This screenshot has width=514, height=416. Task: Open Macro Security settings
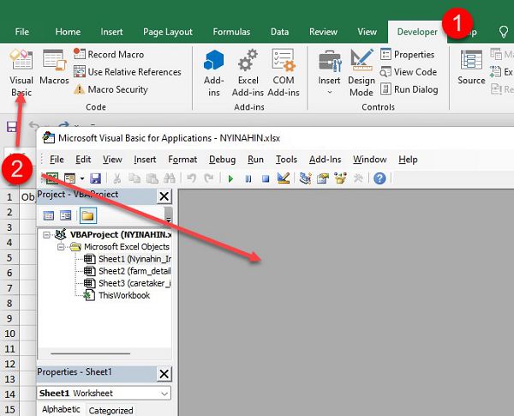pyautogui.click(x=111, y=89)
